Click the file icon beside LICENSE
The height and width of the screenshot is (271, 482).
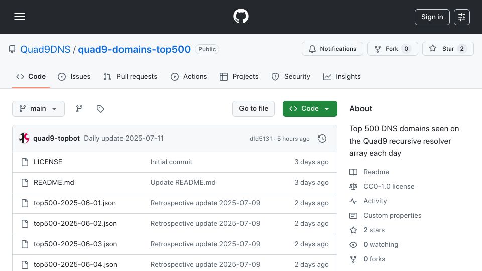25,162
